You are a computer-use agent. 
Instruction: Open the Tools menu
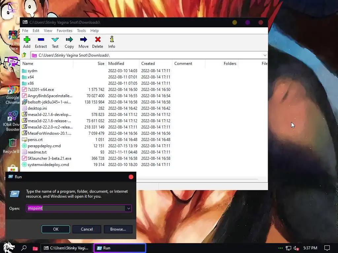[x=81, y=31]
